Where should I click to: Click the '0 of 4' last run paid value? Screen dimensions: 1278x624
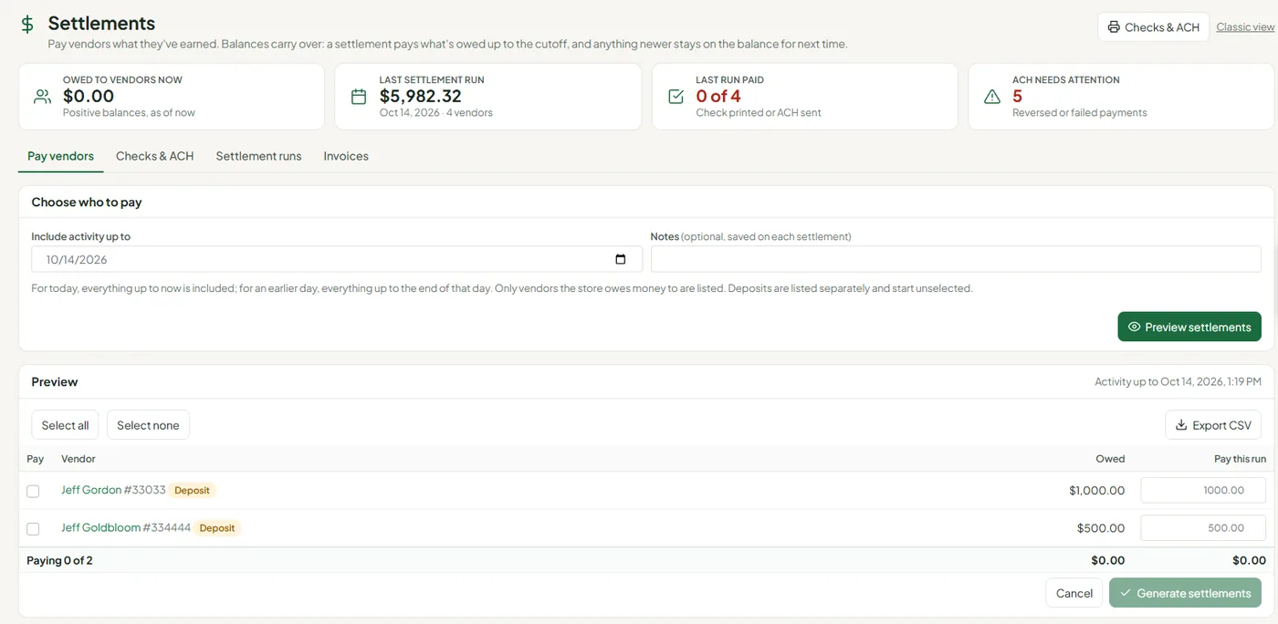[718, 96]
